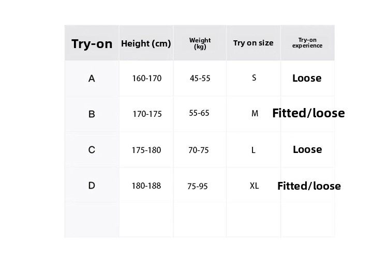388x261 pixels.
Task: Select the Try on size header
Action: tap(253, 43)
